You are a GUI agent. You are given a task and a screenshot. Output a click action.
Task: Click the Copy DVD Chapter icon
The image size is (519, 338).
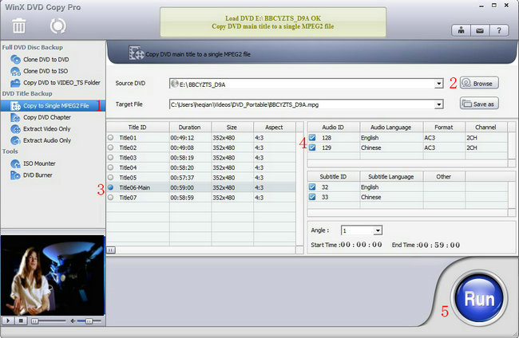(15, 117)
